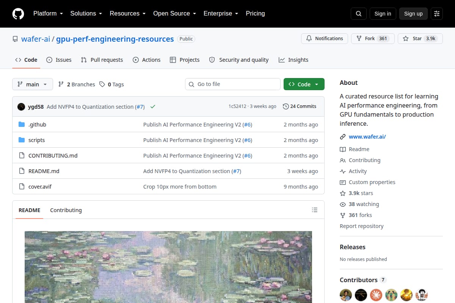Open the www.wafer.ai website link
This screenshot has height=303, width=455.
coord(367,137)
